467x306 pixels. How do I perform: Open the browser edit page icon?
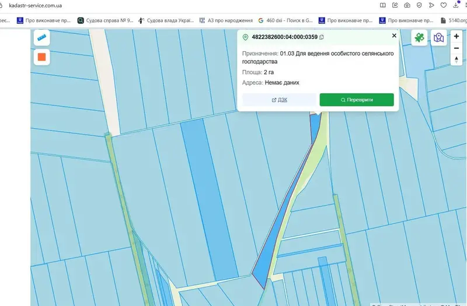click(395, 5)
